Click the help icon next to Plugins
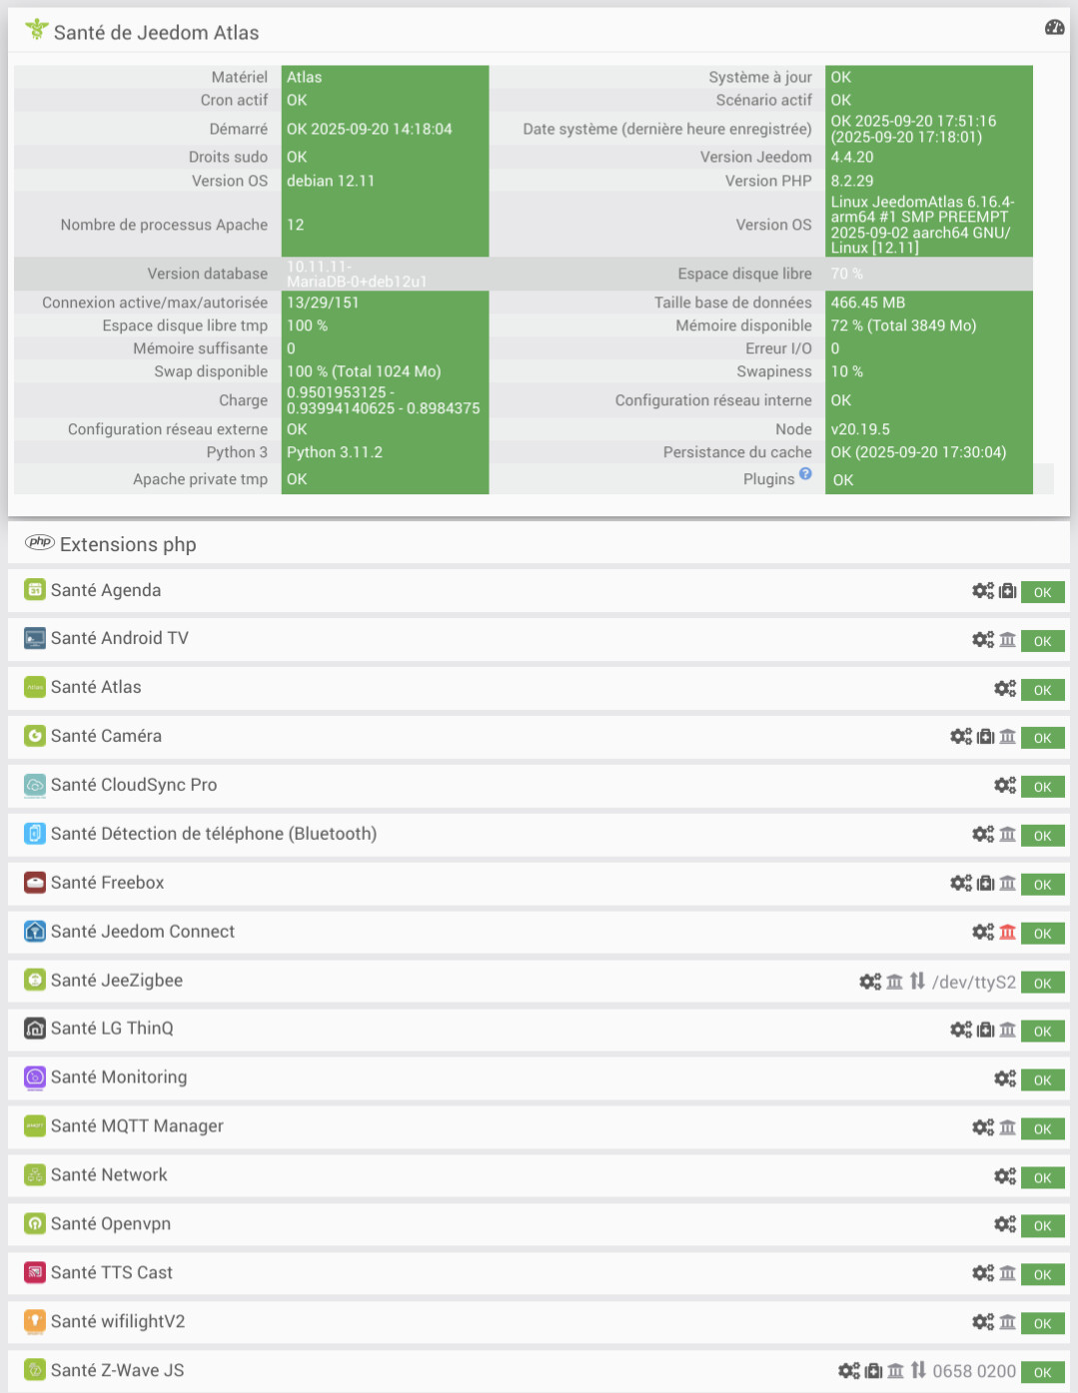Screen dimensions: 1078x1393 805,474
